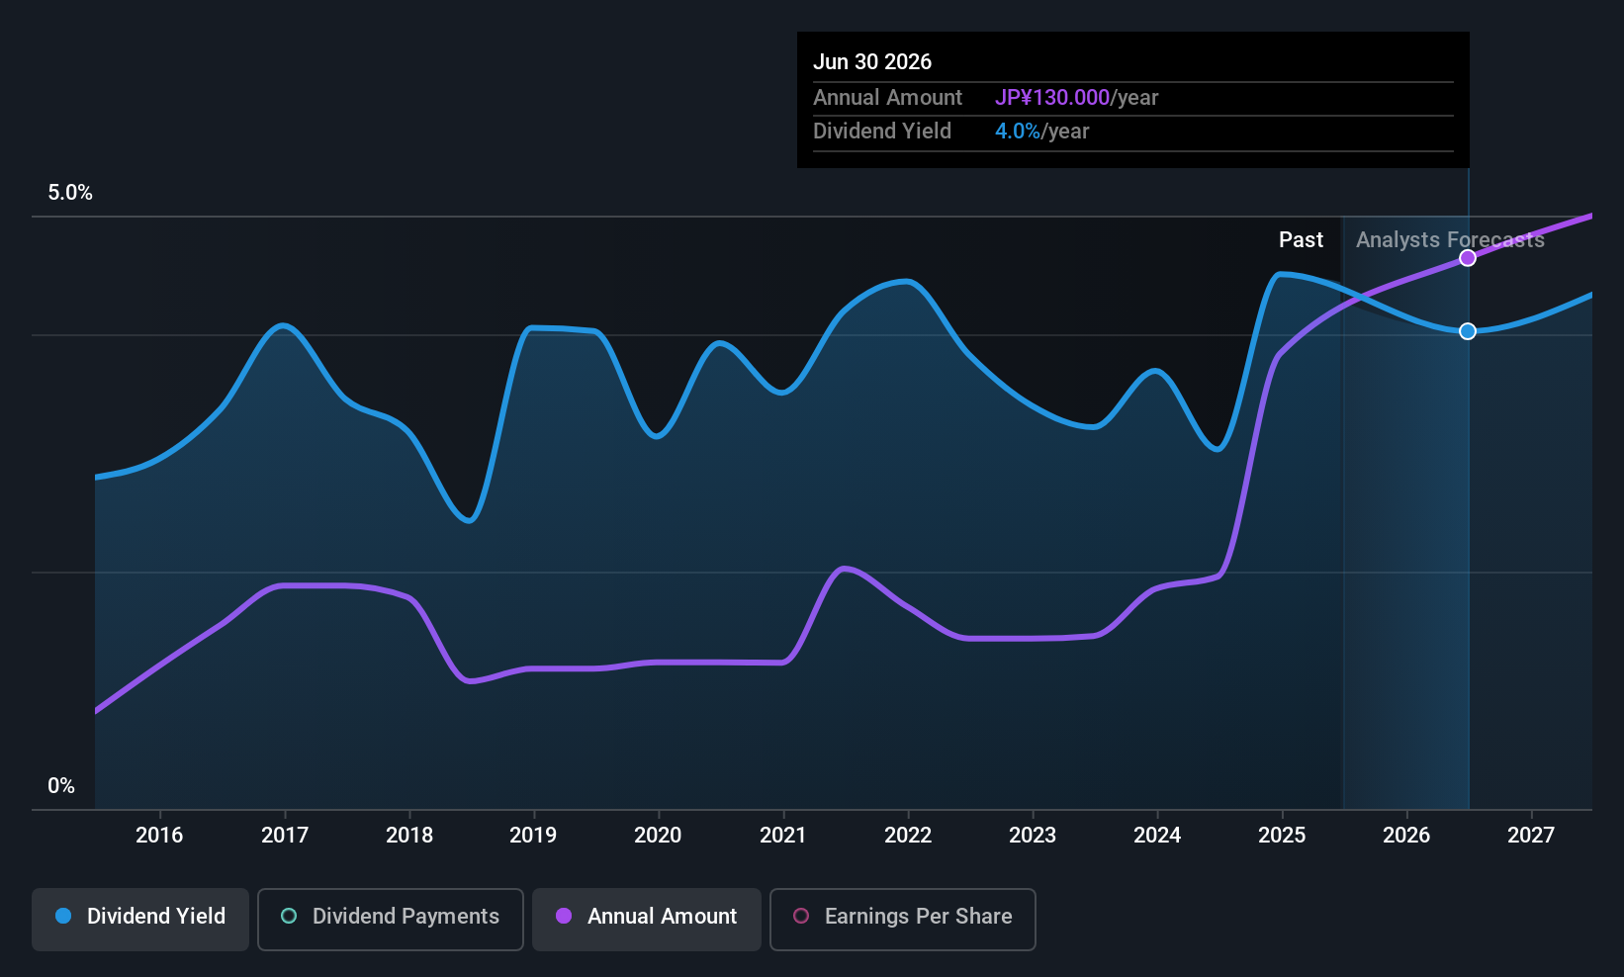
Task: Click the hollow Earnings Per Share circle
Action: [x=801, y=916]
